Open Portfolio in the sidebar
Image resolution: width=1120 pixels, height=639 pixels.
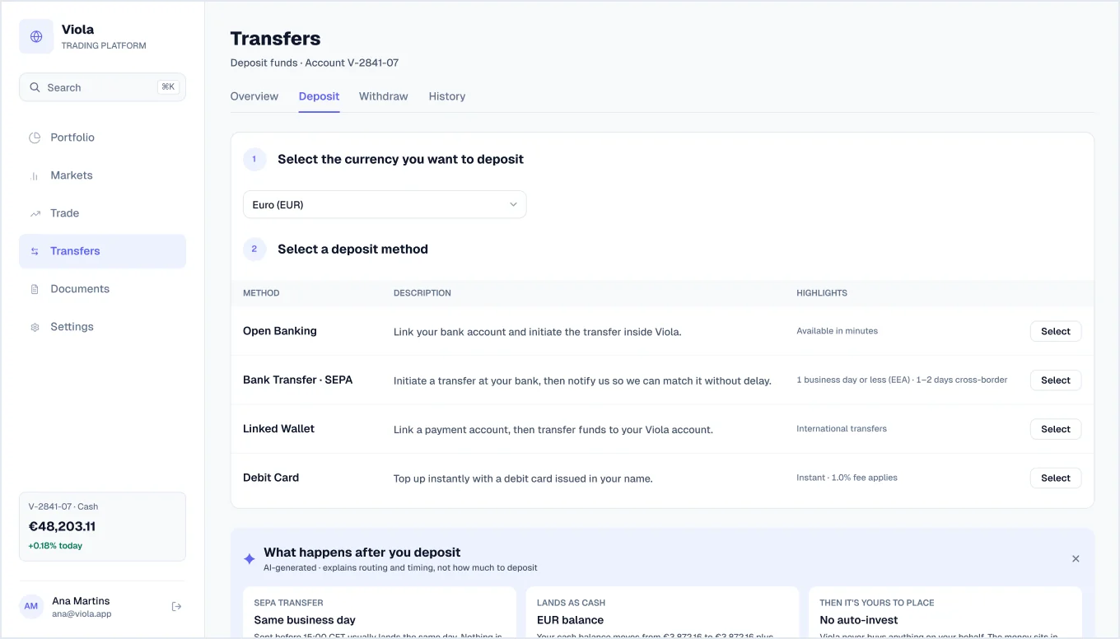click(102, 138)
